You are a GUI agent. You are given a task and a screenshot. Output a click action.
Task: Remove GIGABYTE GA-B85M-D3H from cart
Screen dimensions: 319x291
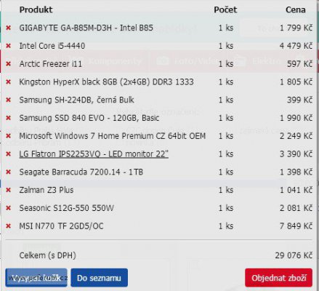(x=9, y=28)
